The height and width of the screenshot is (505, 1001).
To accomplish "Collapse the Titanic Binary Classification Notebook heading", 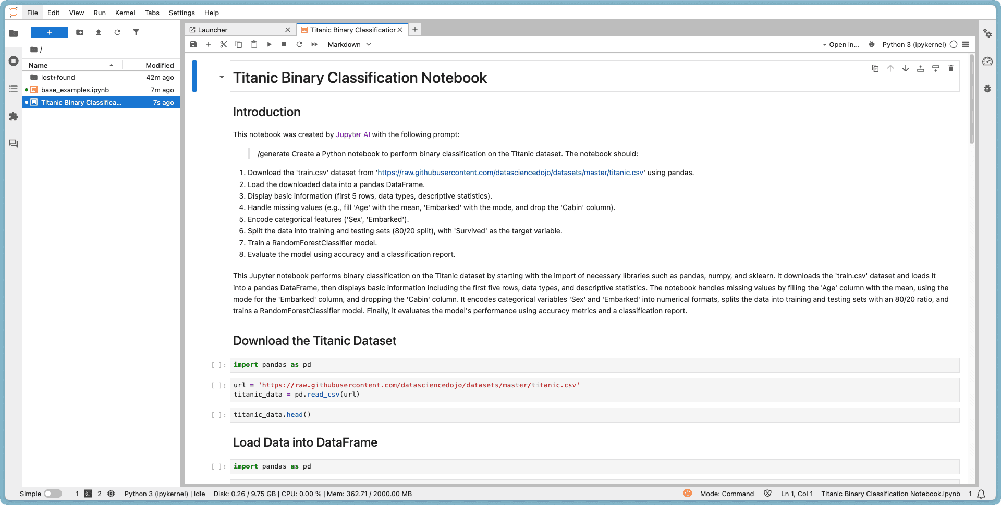I will 222,77.
